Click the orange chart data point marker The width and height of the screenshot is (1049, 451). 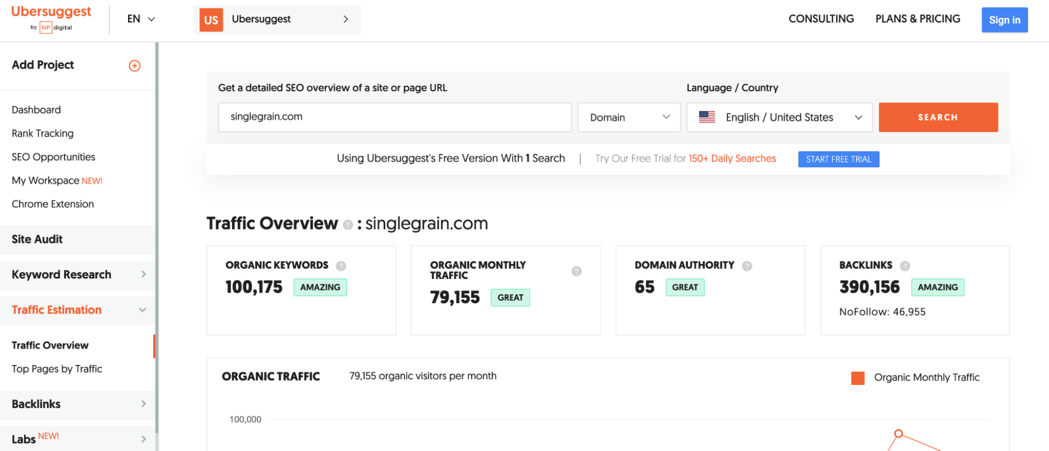click(x=898, y=434)
